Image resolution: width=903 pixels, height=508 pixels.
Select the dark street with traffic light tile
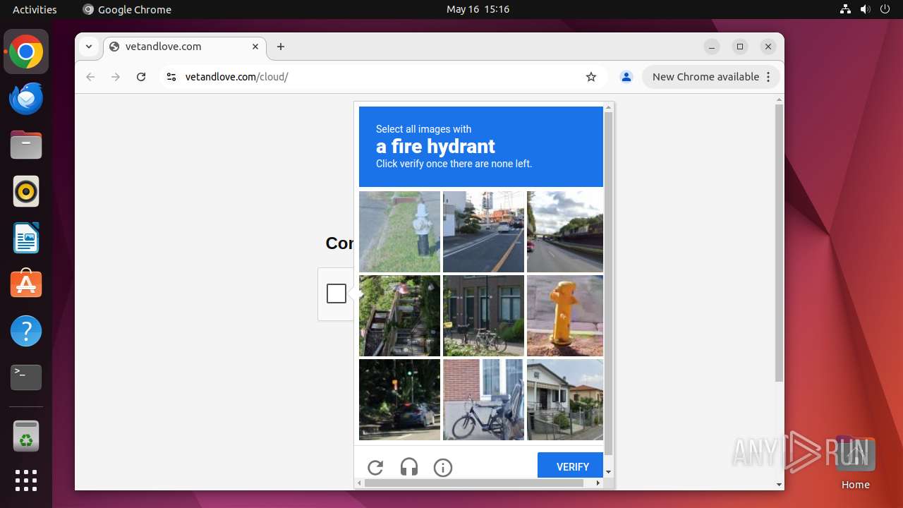(x=399, y=399)
